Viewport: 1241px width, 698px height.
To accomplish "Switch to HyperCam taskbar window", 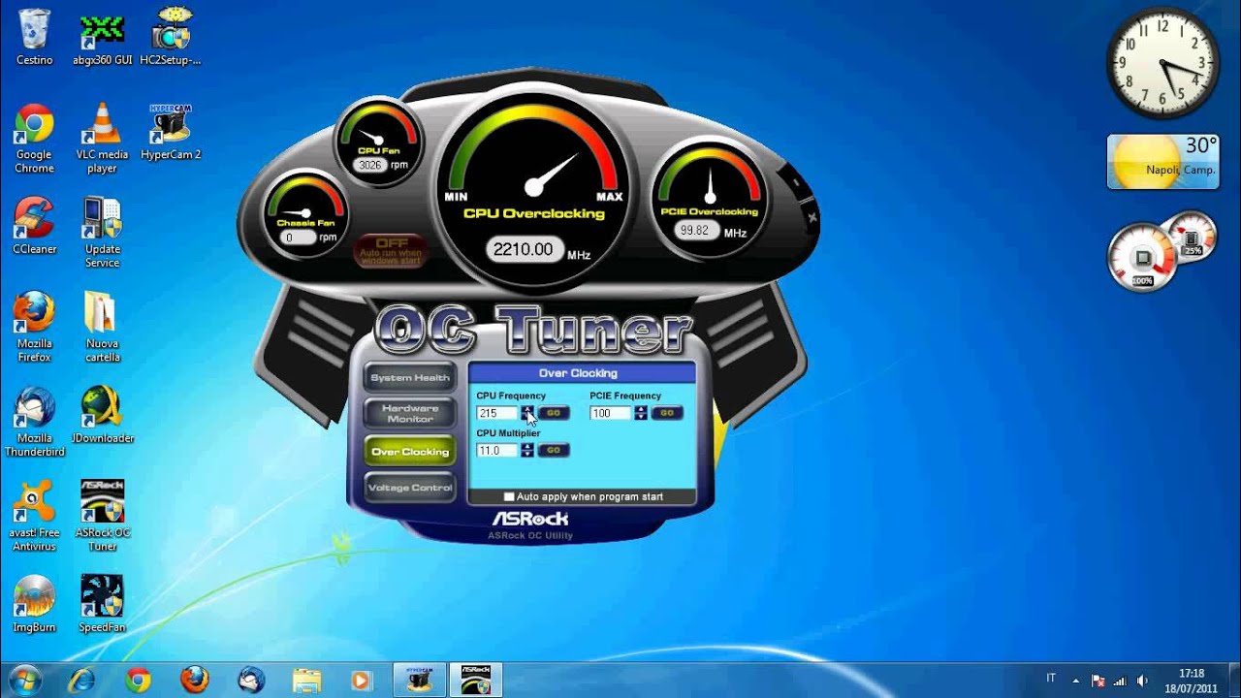I will 419,680.
